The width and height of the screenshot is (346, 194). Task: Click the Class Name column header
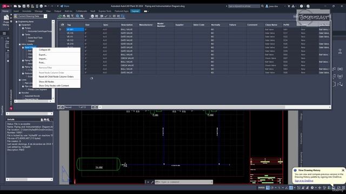[273, 25]
